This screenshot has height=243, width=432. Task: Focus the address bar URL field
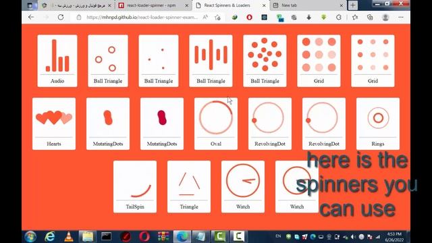142,17
